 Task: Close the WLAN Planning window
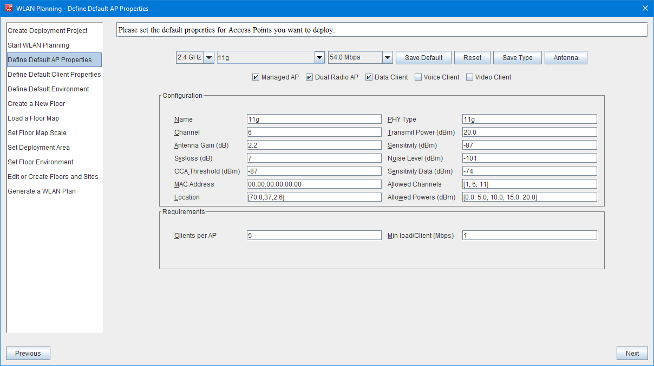[645, 8]
